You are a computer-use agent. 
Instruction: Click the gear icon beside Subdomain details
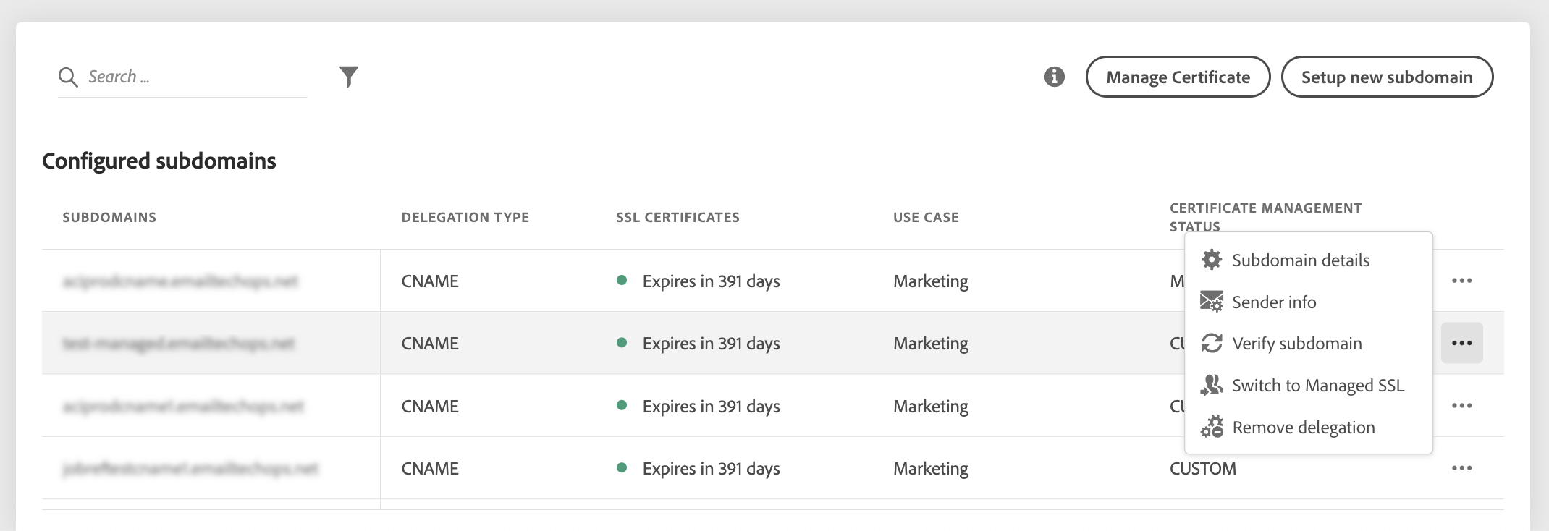[1212, 260]
